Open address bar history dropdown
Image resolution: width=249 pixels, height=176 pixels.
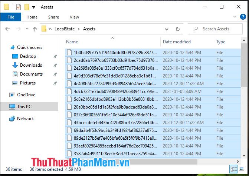[166, 29]
